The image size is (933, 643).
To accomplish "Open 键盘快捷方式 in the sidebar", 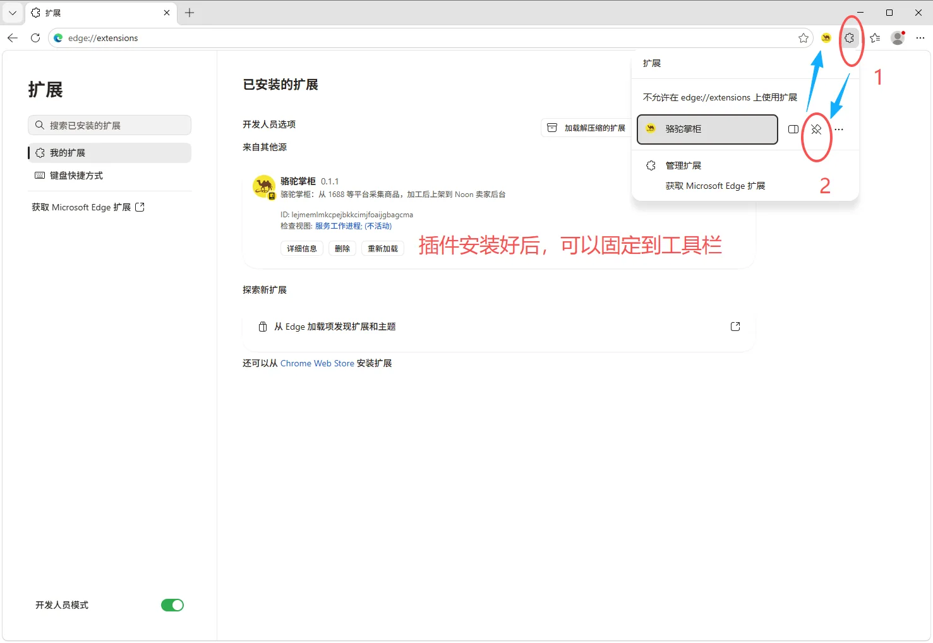I will click(109, 176).
